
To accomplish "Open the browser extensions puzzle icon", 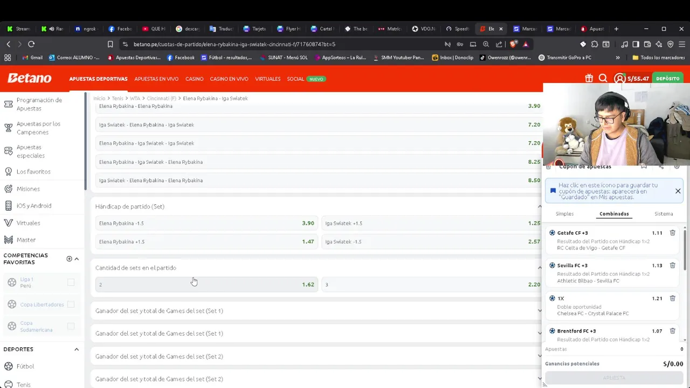I will (x=595, y=44).
